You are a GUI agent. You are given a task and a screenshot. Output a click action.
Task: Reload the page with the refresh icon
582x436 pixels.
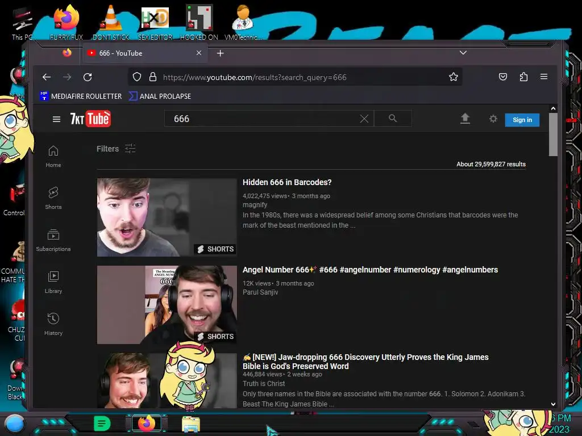(x=88, y=77)
